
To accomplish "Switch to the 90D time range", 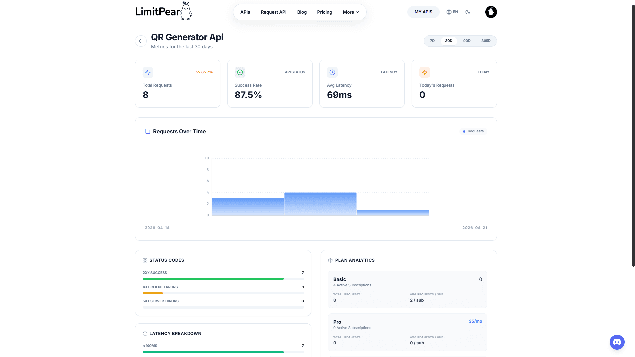I will [467, 41].
